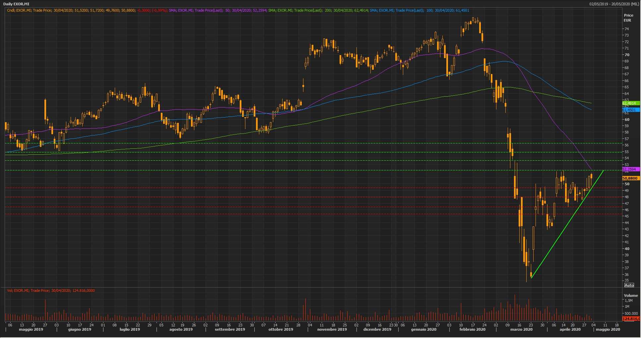The width and height of the screenshot is (641, 338).
Task: Select the blue SMA 100 legend entry
Action: [x=419, y=10]
